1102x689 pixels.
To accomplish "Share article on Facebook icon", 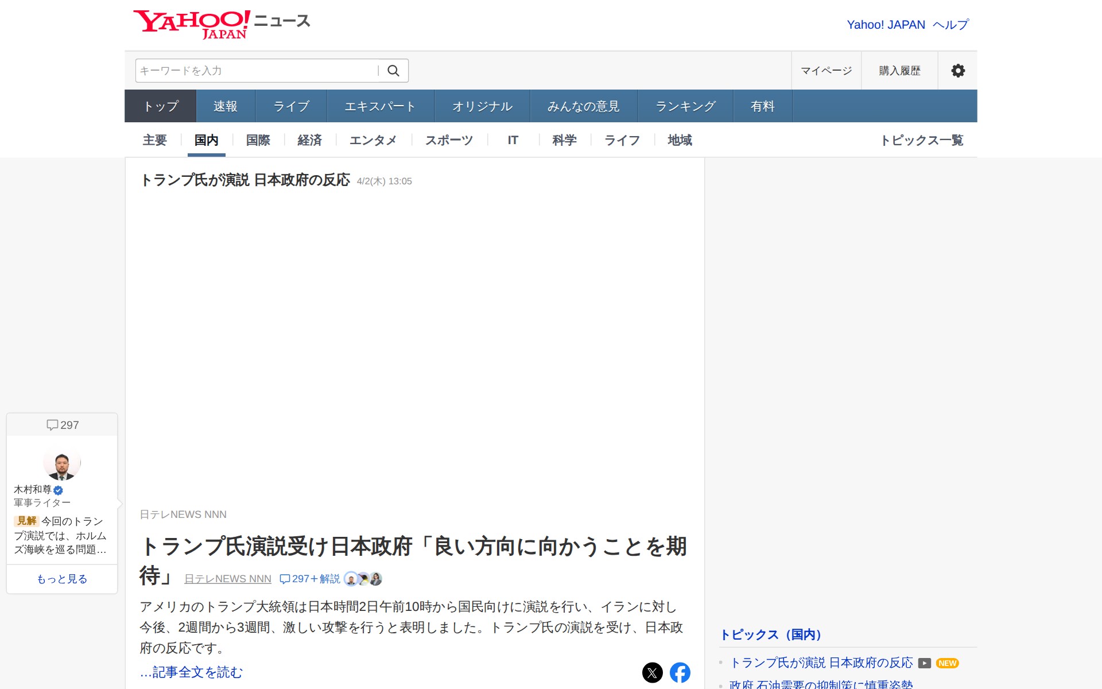I will 680,672.
